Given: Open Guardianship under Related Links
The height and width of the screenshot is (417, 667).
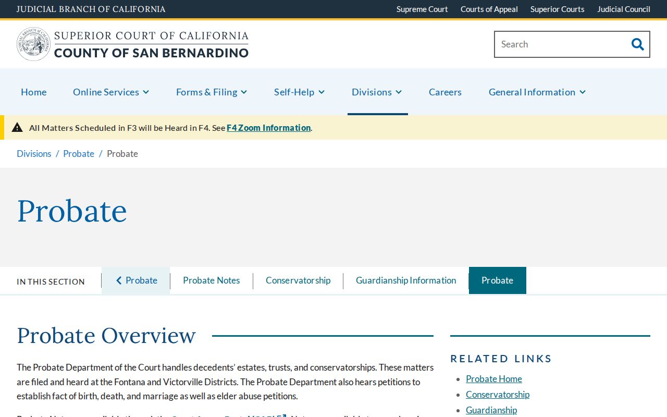Looking at the screenshot, I should click(491, 410).
